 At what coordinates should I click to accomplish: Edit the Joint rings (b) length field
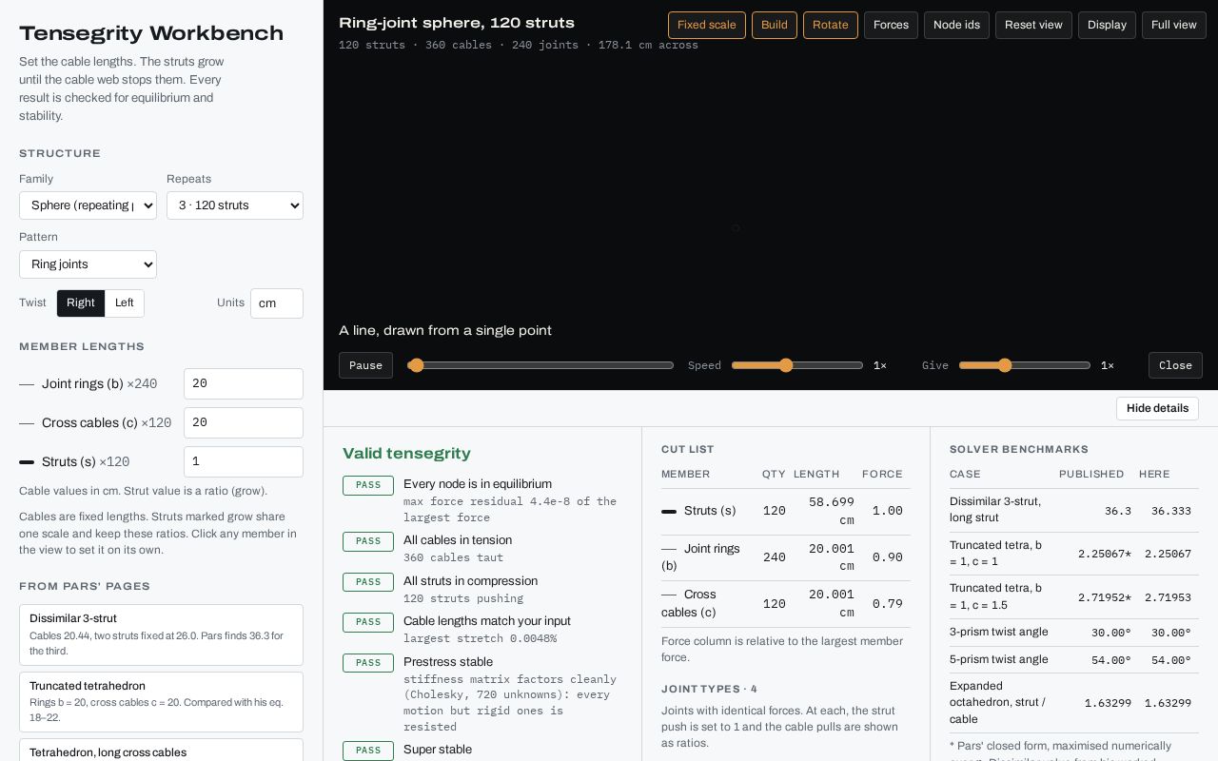point(244,383)
